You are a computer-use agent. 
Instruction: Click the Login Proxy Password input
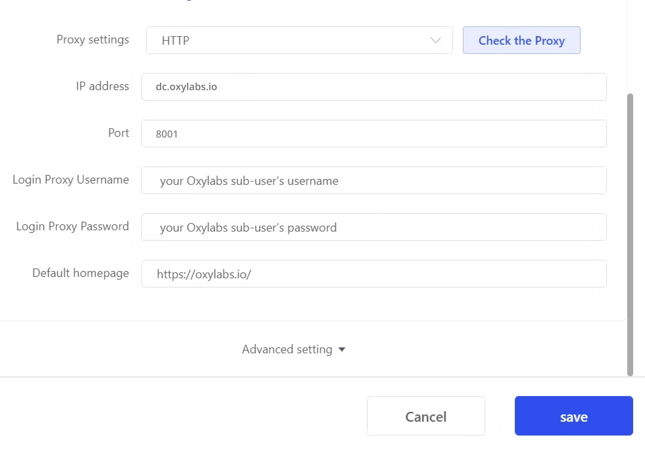click(x=374, y=227)
